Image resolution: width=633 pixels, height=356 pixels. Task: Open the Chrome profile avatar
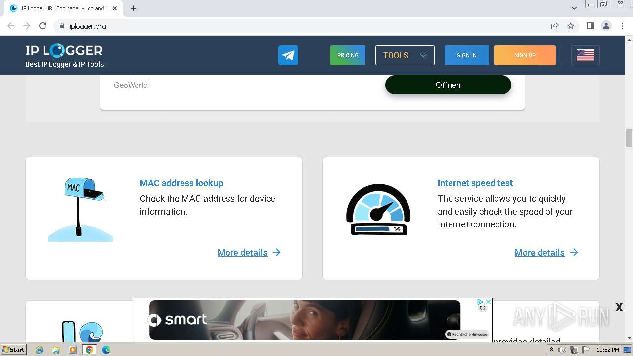606,26
